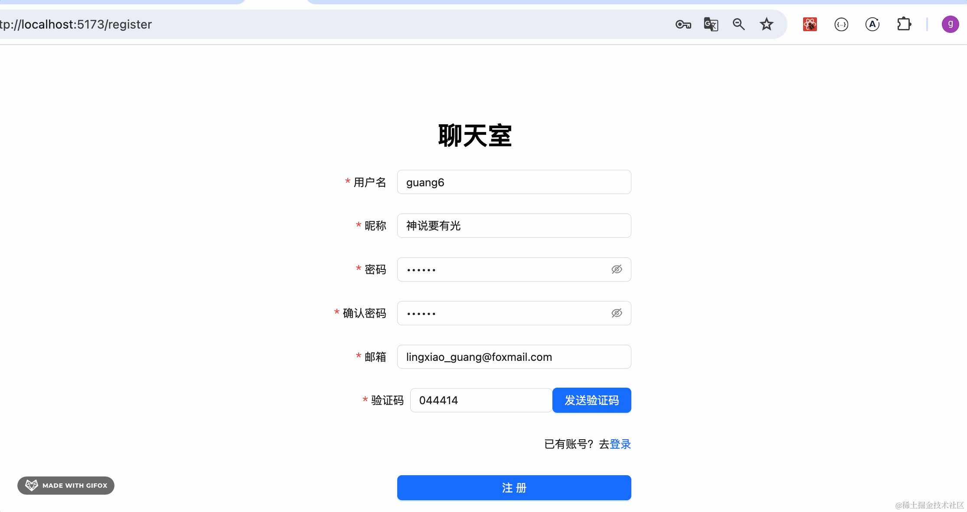
Task: Focus the 用户名 input field
Action: [514, 182]
